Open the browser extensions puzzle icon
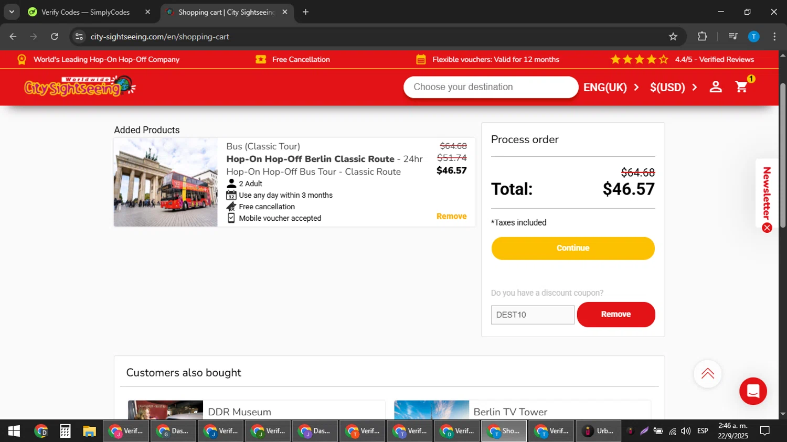The image size is (787, 442). click(702, 37)
